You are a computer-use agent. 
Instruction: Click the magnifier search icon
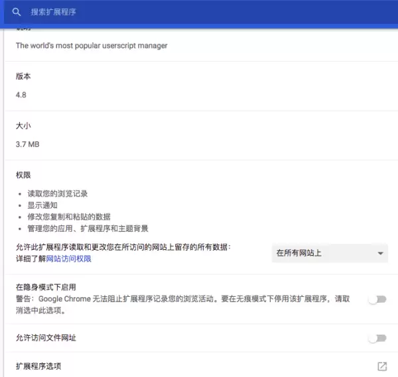17,12
